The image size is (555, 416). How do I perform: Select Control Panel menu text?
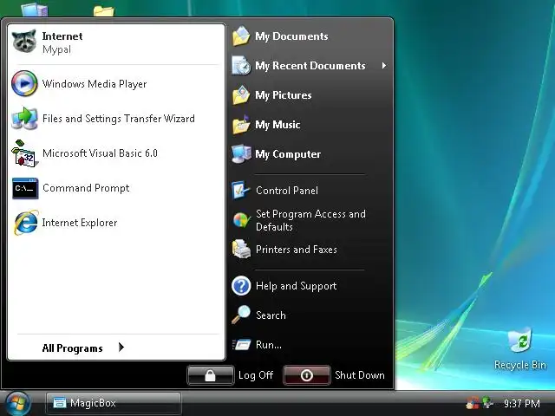tap(287, 191)
